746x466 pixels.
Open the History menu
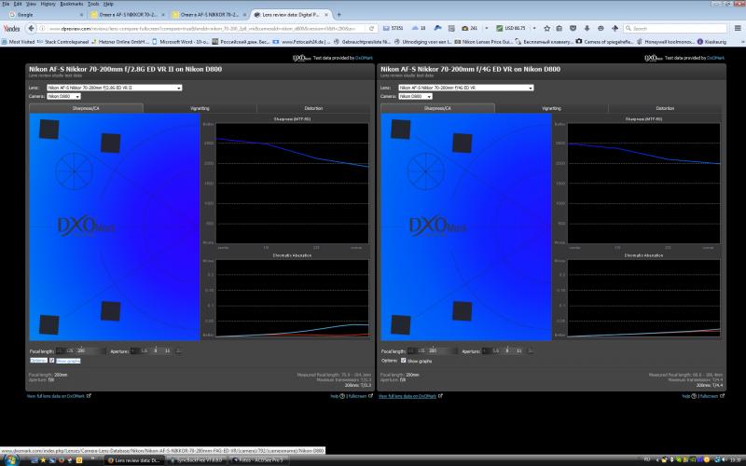48,4
